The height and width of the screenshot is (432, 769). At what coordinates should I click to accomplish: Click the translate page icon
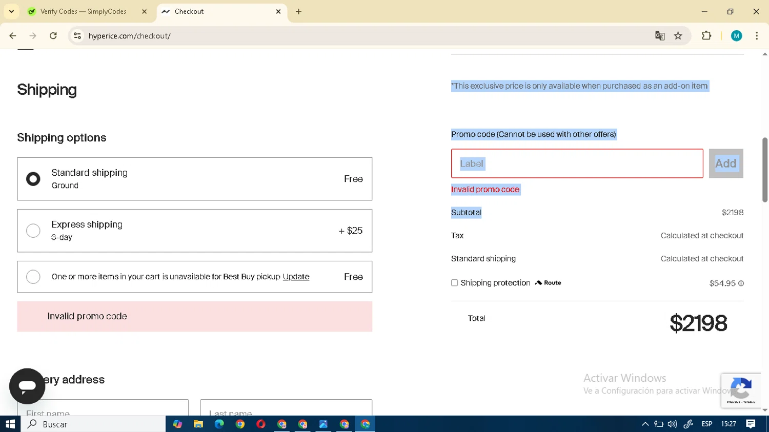click(x=660, y=36)
